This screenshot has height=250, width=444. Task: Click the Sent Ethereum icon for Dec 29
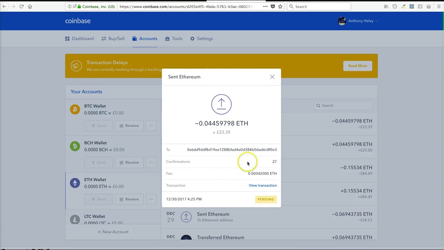[186, 217]
